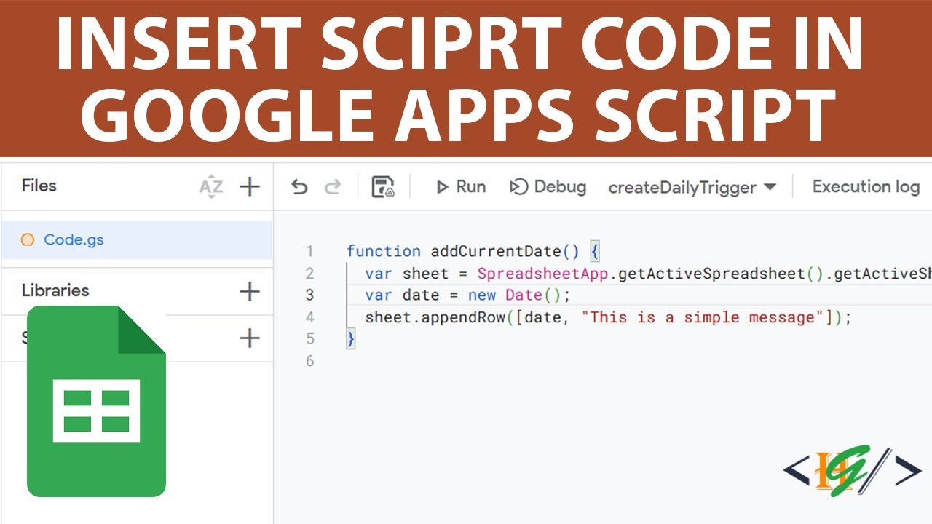This screenshot has height=524, width=932.
Task: Click the Libraries section label
Action: tap(55, 290)
